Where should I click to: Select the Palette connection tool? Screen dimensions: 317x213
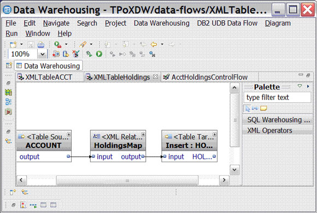coord(255,109)
